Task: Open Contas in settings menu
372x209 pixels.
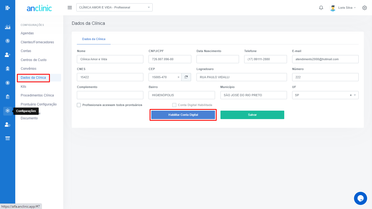Action: 26,51
